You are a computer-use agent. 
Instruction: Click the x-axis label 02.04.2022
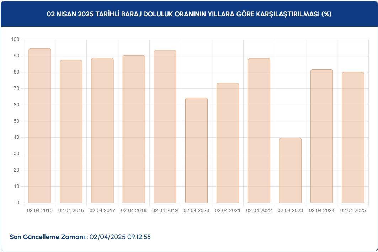point(259,210)
